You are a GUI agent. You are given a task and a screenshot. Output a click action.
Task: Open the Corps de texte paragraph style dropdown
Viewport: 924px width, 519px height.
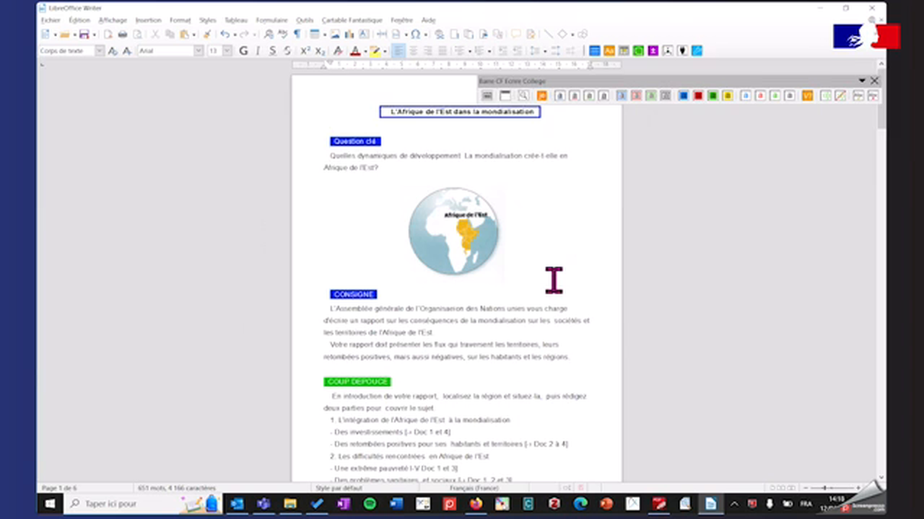(100, 50)
